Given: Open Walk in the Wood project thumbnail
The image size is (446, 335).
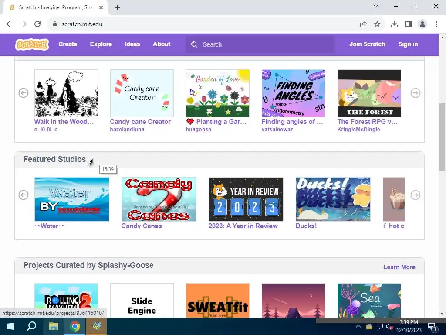Looking at the screenshot, I should coord(66,93).
